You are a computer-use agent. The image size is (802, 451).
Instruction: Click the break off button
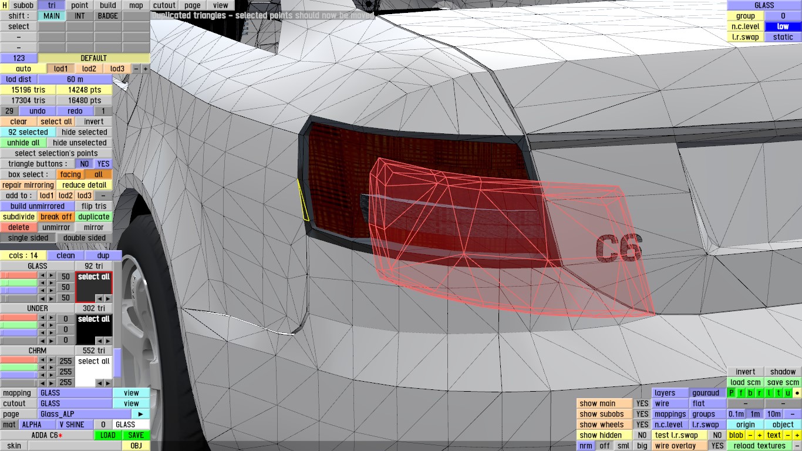click(x=56, y=217)
